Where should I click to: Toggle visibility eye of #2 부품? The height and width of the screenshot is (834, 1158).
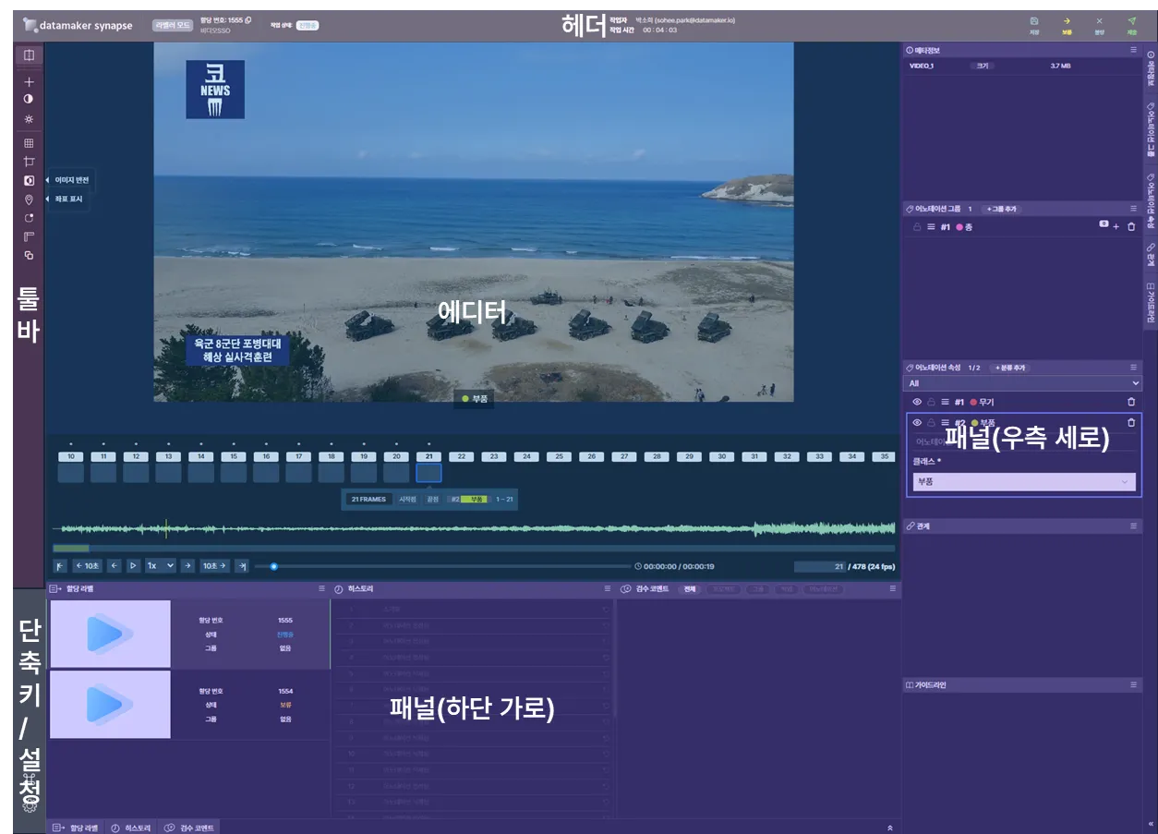(917, 422)
